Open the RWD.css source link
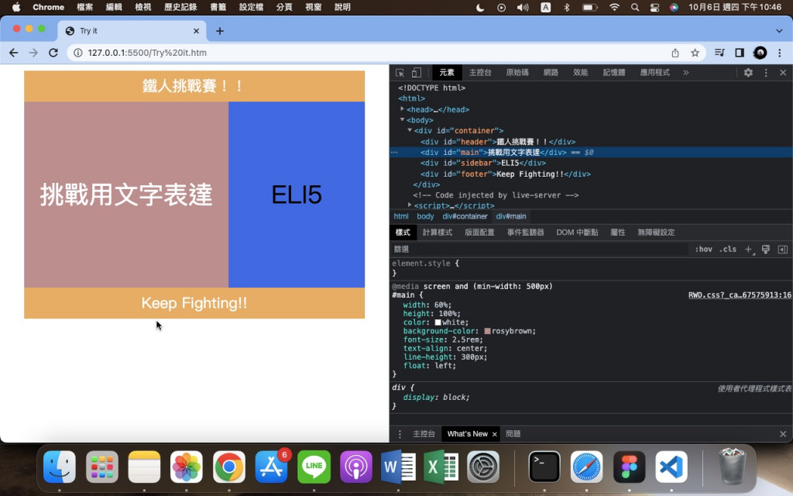This screenshot has width=793, height=496. pyautogui.click(x=740, y=295)
